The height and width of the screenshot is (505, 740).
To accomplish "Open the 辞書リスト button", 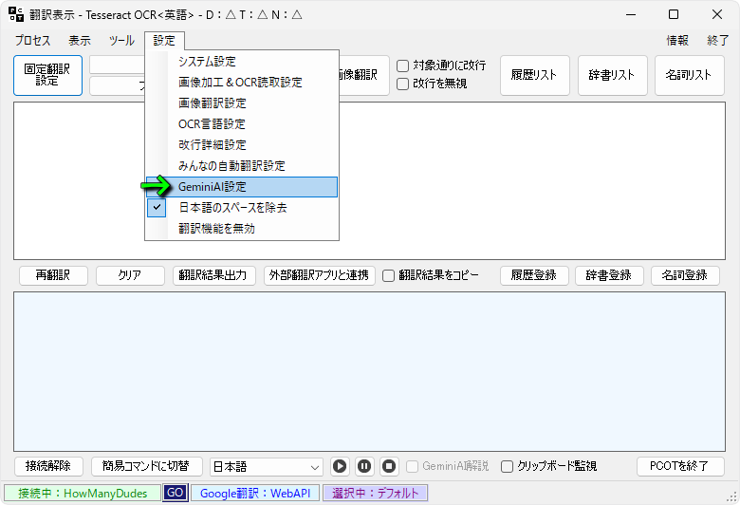I will click(612, 75).
